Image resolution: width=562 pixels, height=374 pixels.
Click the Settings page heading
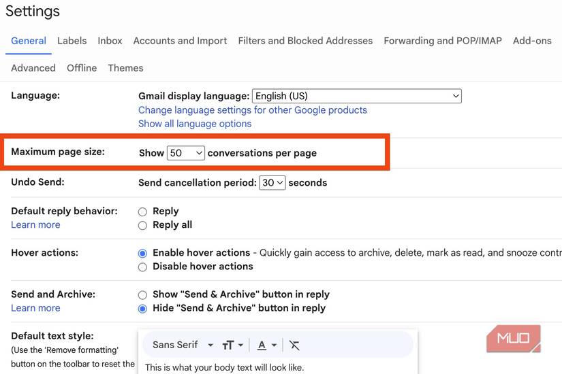pyautogui.click(x=33, y=11)
